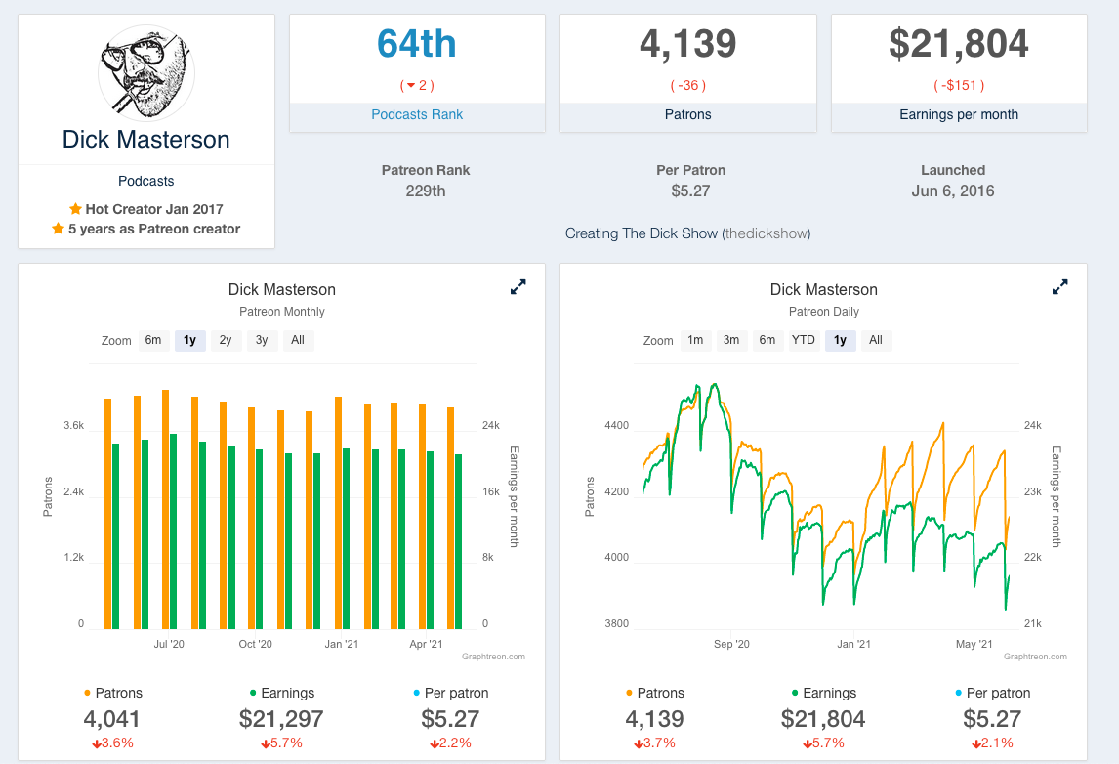Open the Dick Masterson profile name
Image resolution: width=1119 pixels, height=764 pixels.
(x=146, y=140)
